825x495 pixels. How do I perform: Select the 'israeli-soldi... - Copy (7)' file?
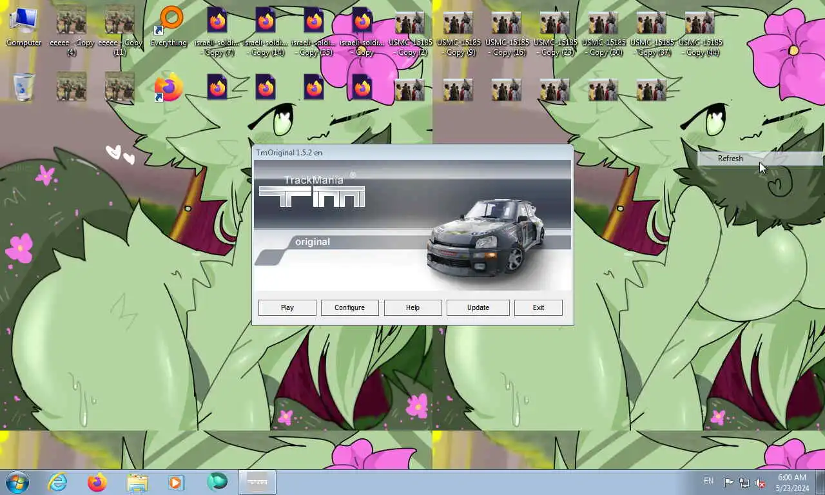[x=217, y=31]
